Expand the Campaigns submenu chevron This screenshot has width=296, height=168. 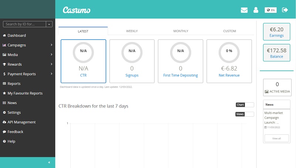[x=51, y=45]
